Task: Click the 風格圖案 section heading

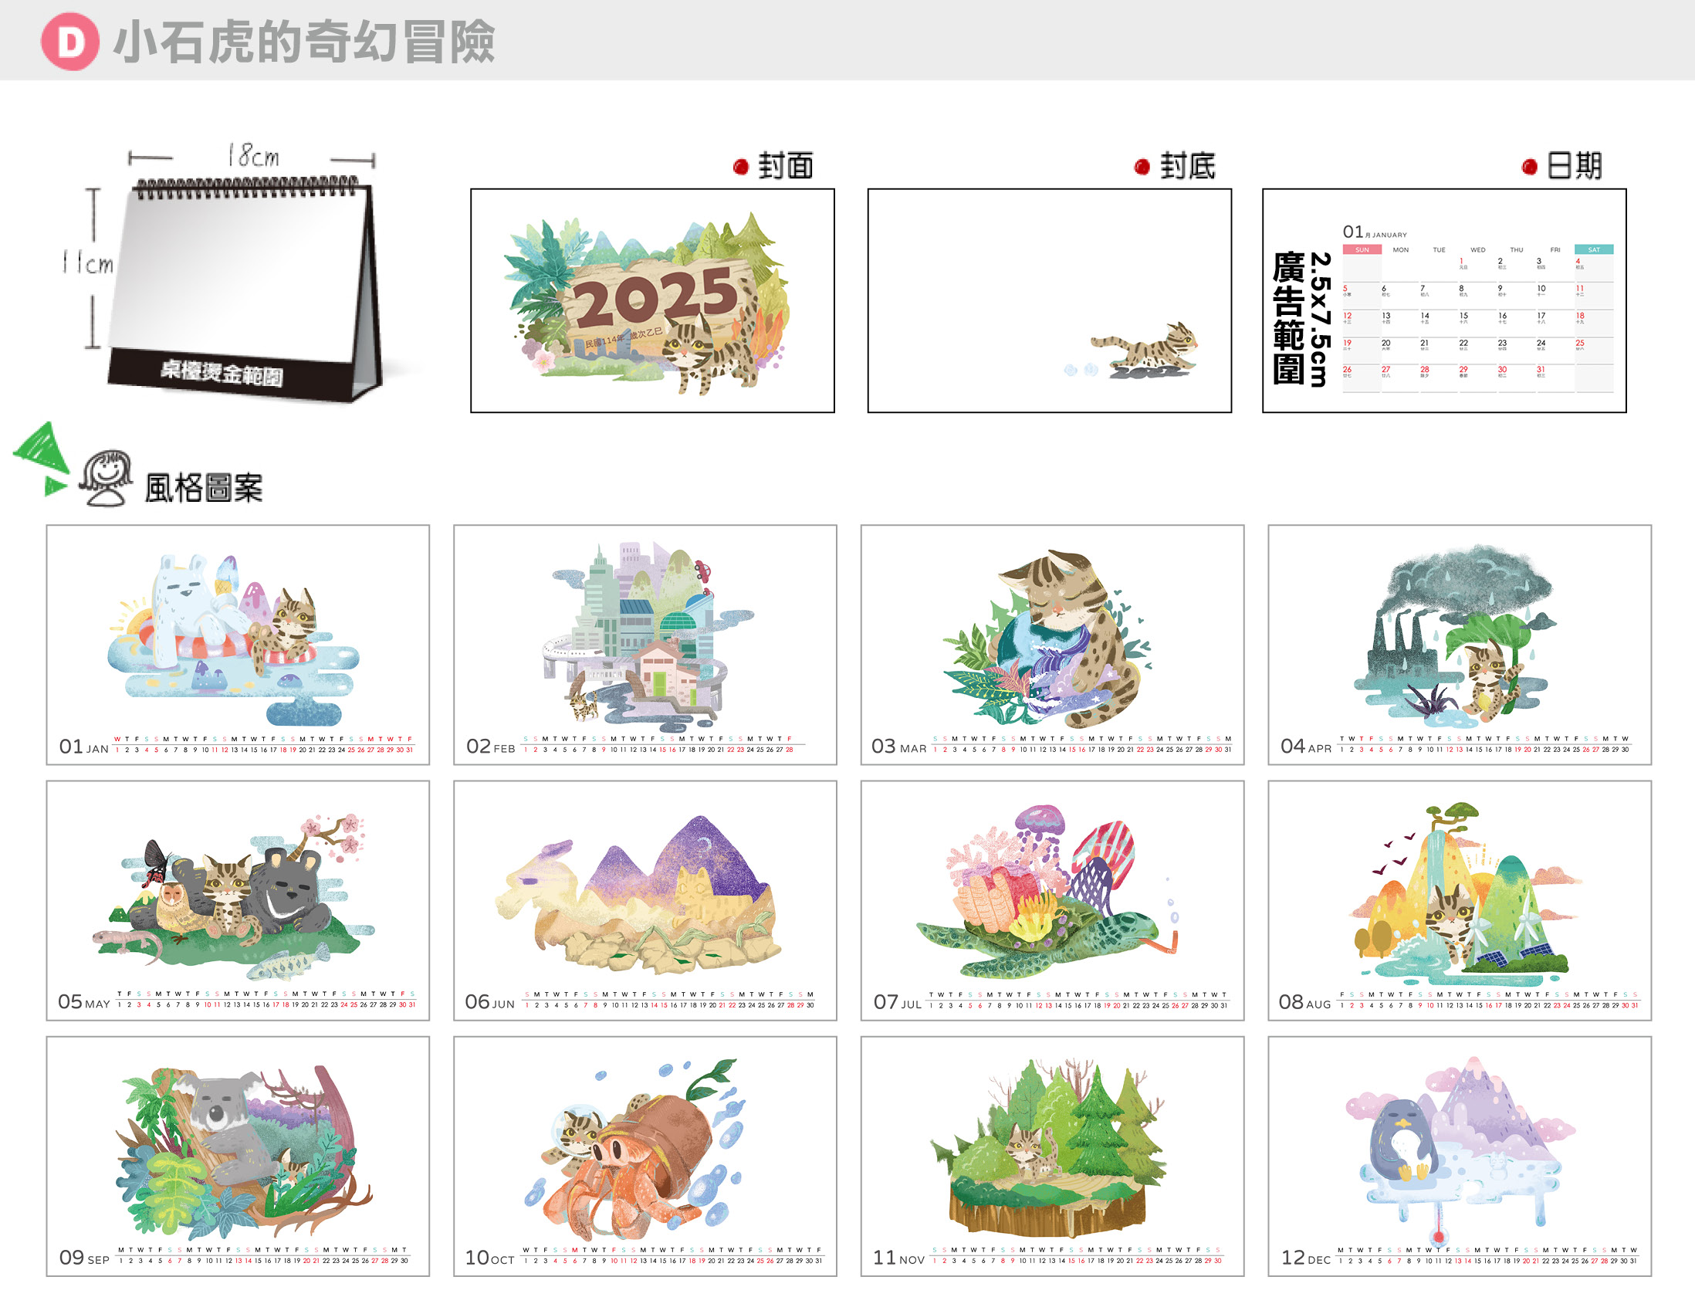Action: pyautogui.click(x=203, y=488)
